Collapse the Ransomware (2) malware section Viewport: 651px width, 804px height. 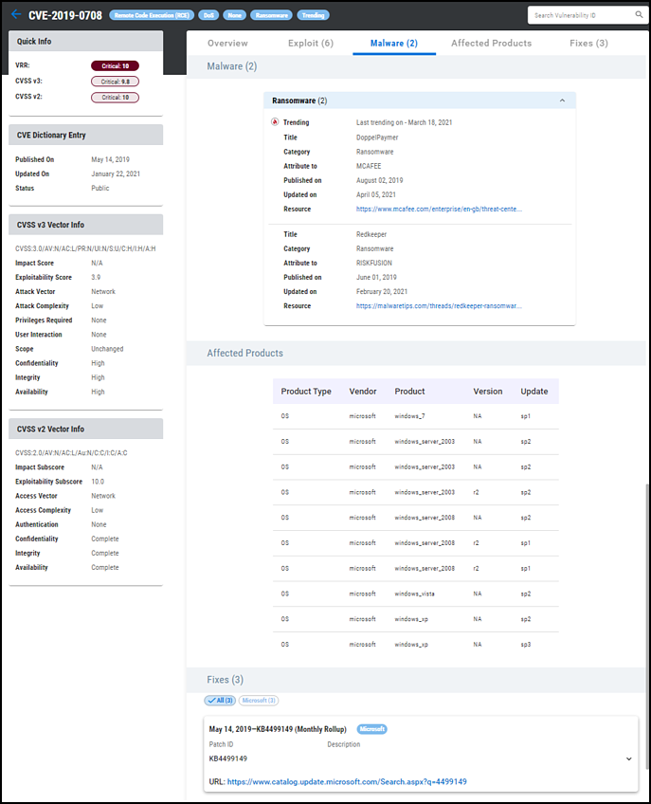click(x=562, y=100)
